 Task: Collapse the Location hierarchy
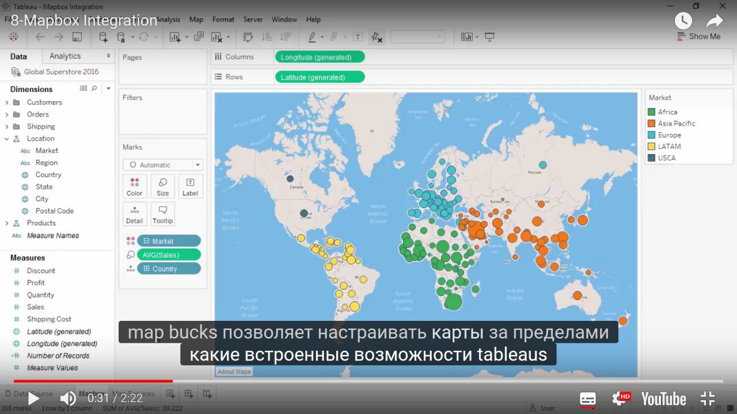(7, 139)
